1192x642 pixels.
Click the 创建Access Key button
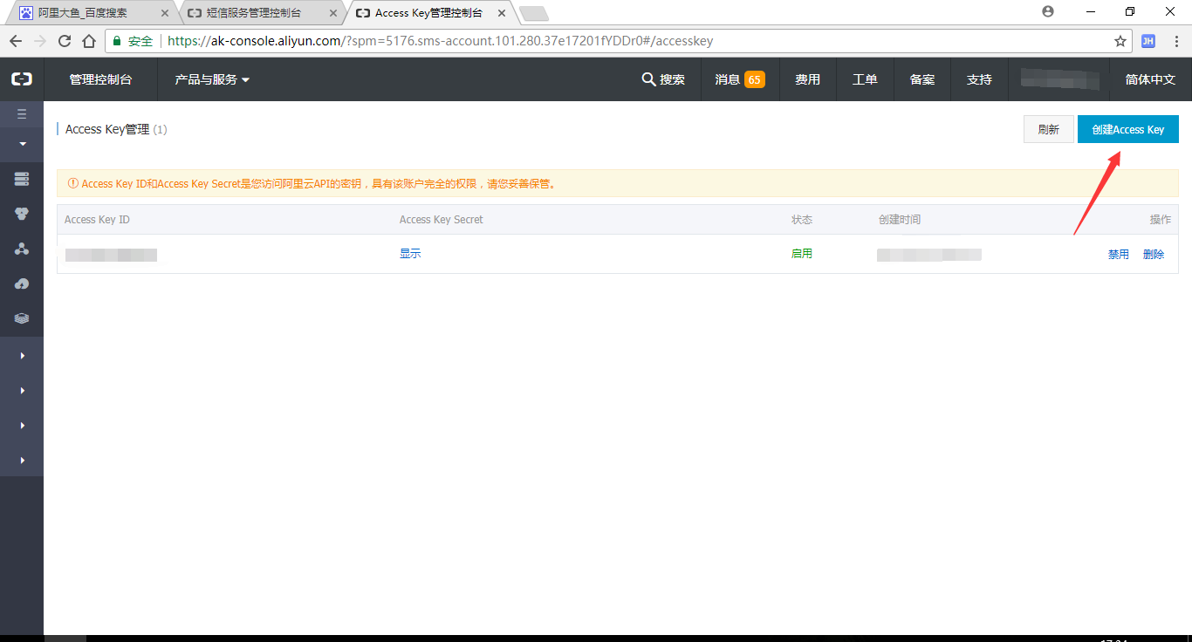[x=1127, y=129]
